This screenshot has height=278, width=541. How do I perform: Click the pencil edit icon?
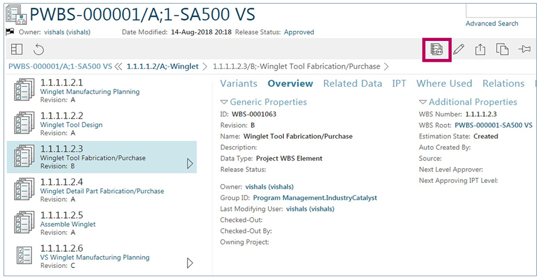point(458,50)
